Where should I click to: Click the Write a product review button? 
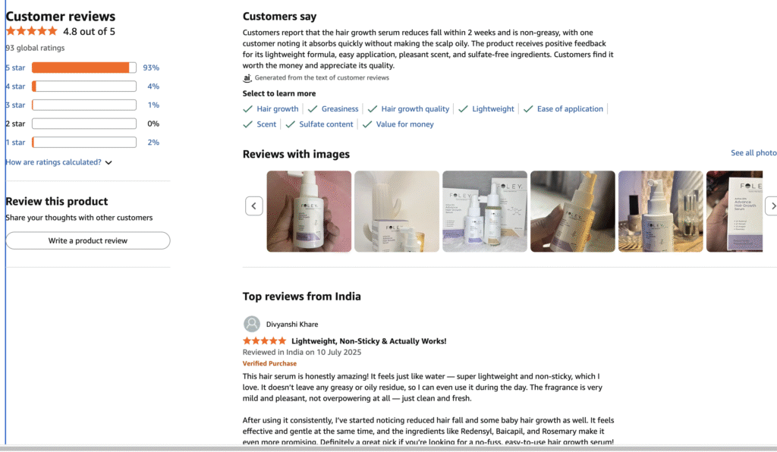(x=88, y=240)
